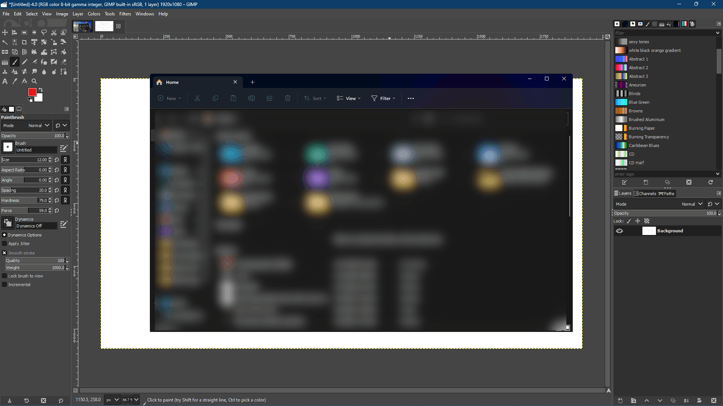Select the Smudge tool

[34, 71]
